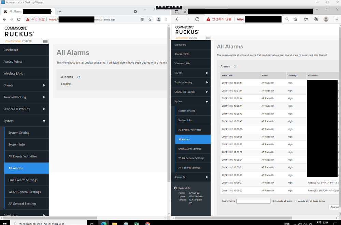The image size is (341, 225).
Task: Expand Clients menu in left window
Action: 24,85
